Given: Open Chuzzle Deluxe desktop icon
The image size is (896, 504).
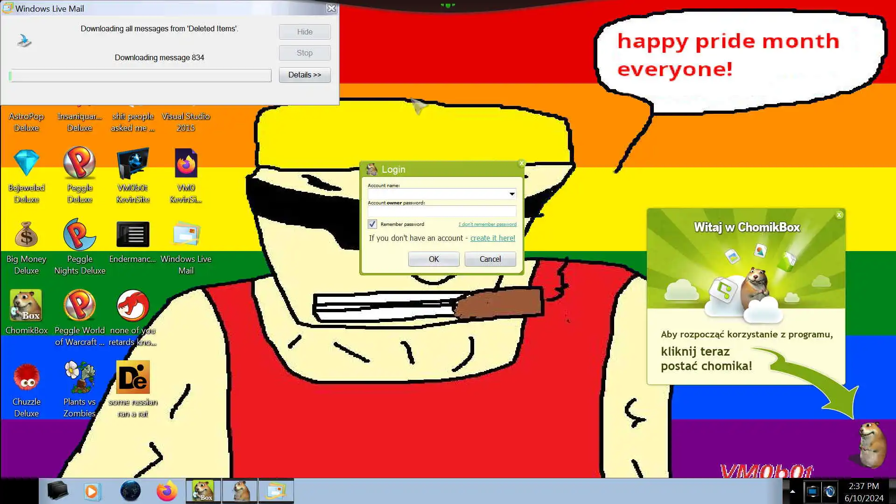Looking at the screenshot, I should point(26,377).
